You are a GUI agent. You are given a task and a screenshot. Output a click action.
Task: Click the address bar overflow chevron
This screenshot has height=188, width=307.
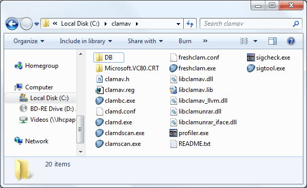click(55, 24)
